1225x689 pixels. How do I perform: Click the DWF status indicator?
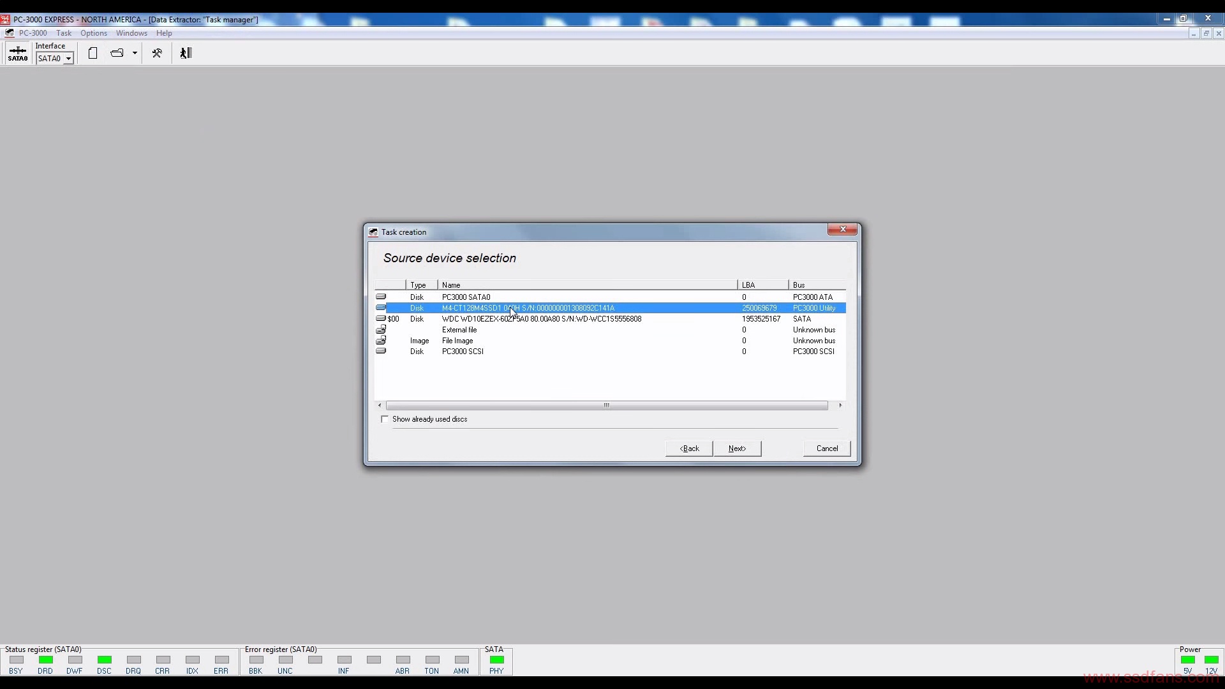(75, 660)
